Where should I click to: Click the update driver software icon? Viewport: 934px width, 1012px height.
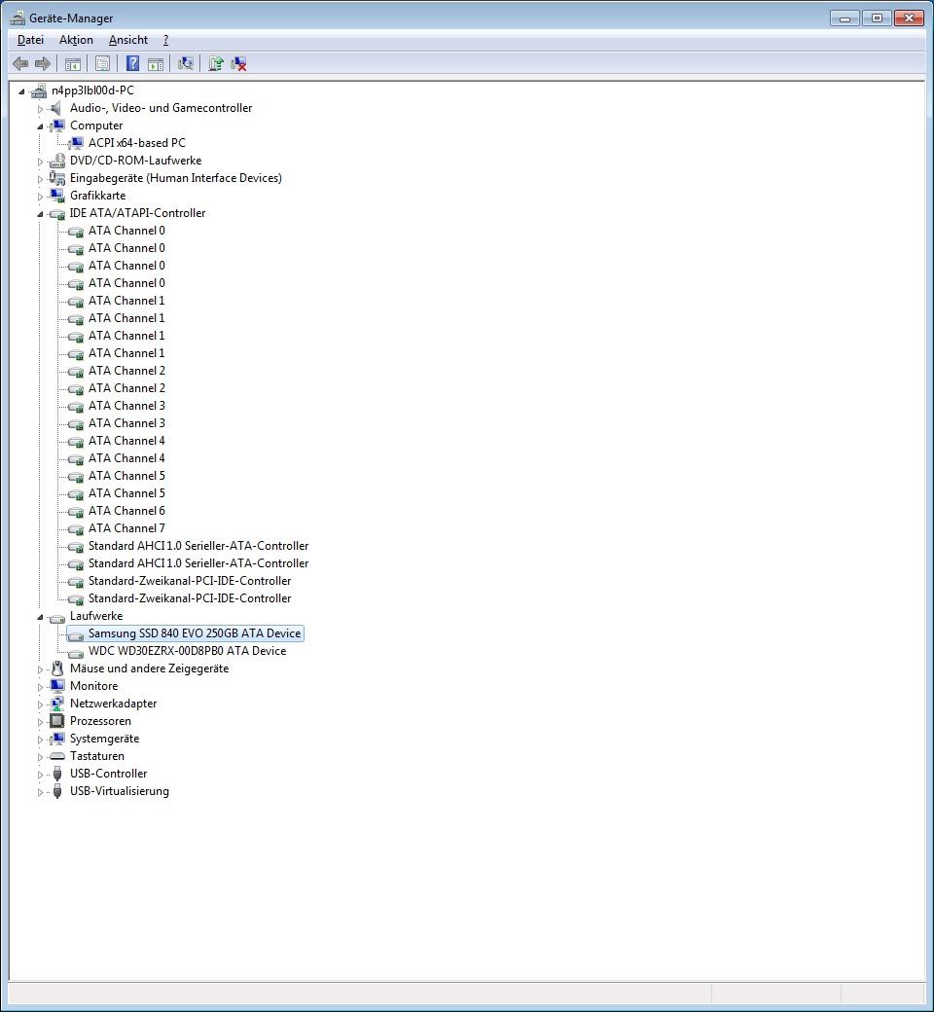pos(216,63)
